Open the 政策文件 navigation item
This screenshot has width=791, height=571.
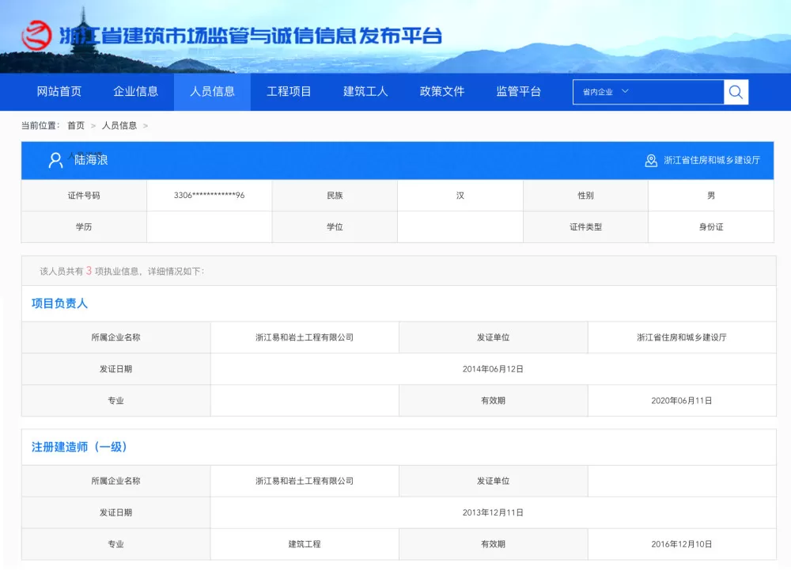point(442,91)
